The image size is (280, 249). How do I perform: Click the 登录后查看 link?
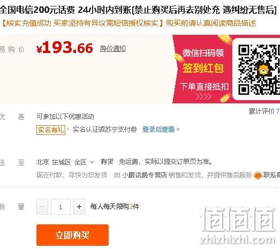pyautogui.click(x=158, y=130)
